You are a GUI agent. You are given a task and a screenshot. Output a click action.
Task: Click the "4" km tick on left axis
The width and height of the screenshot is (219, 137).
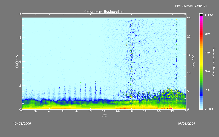[20, 61]
